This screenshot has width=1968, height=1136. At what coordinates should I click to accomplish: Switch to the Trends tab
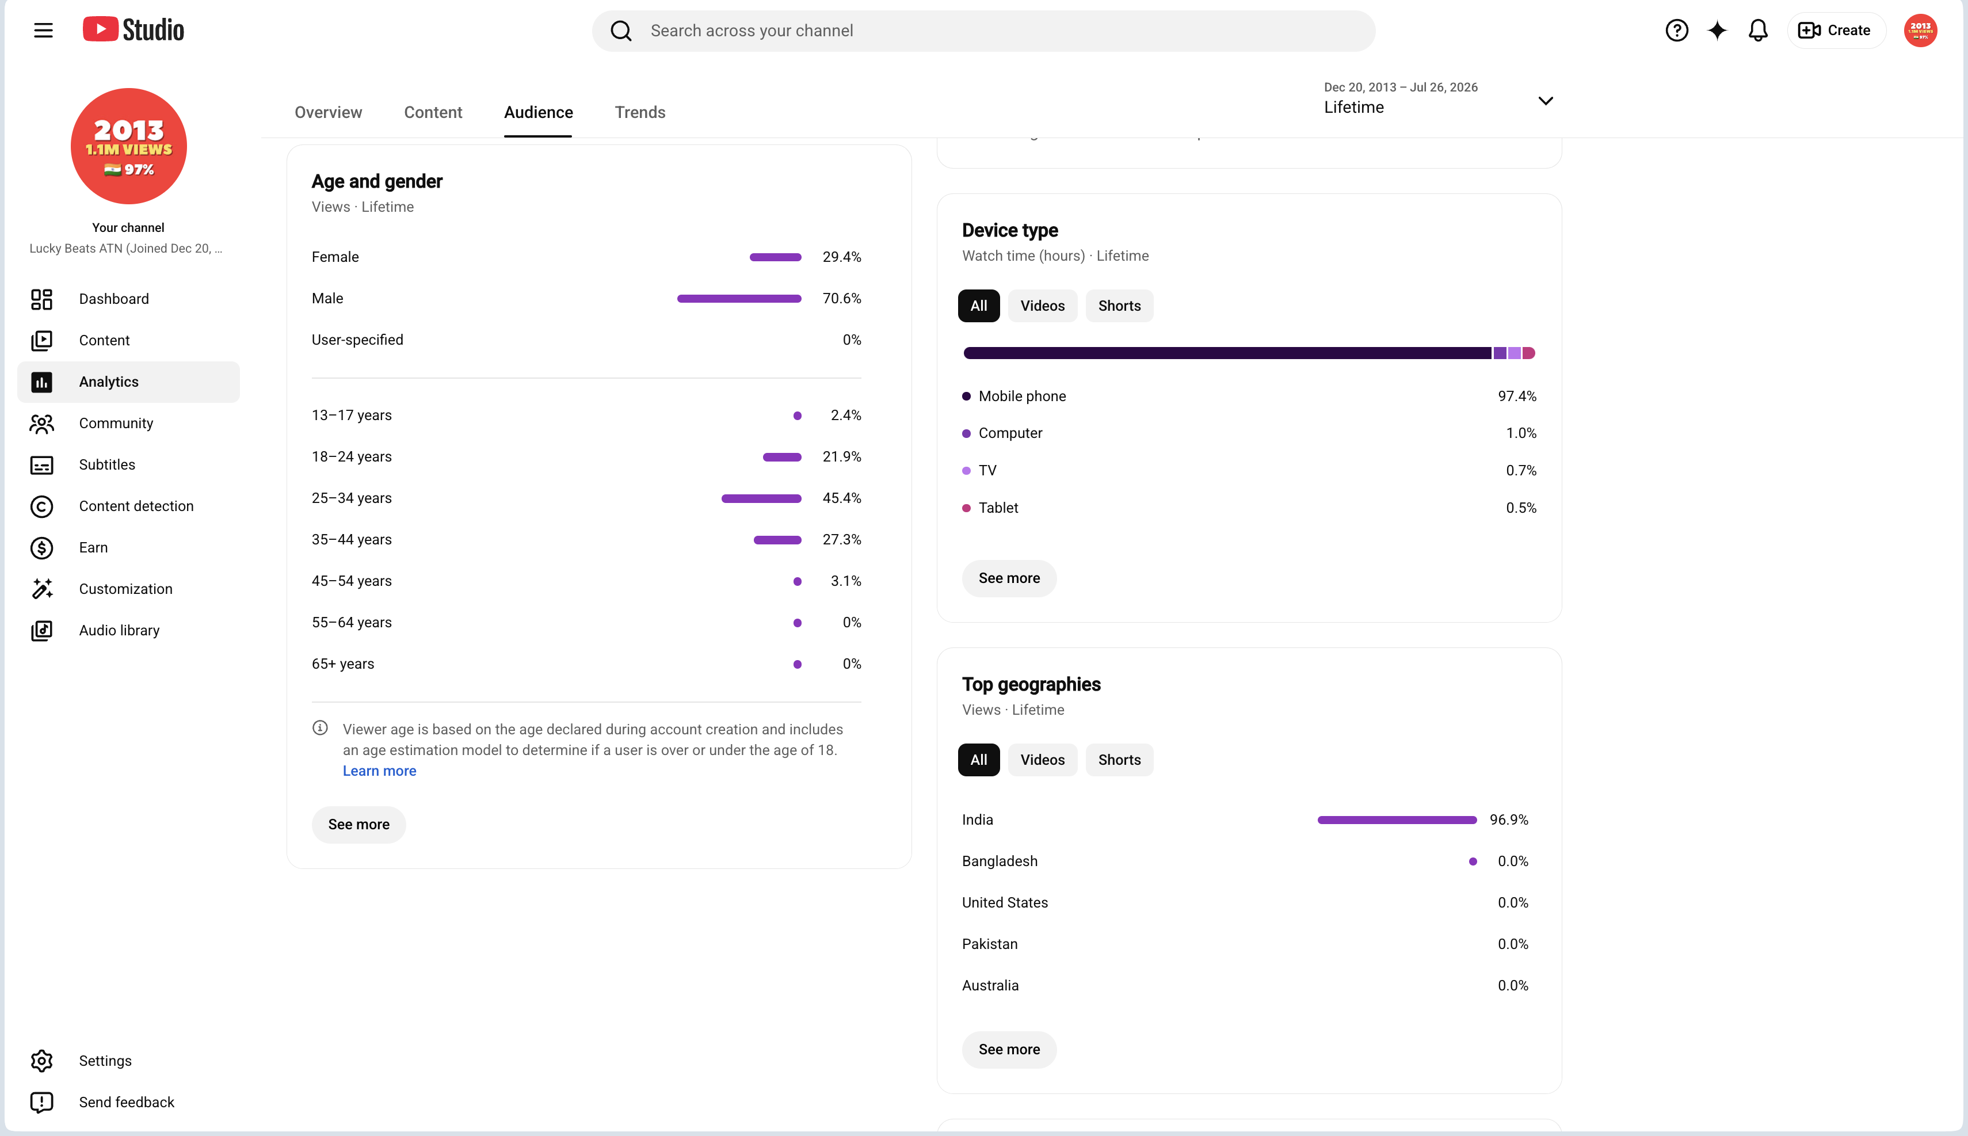coord(640,112)
